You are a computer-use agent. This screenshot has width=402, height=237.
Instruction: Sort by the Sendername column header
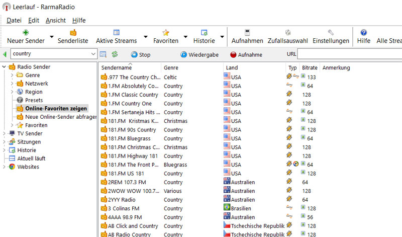tap(130, 67)
